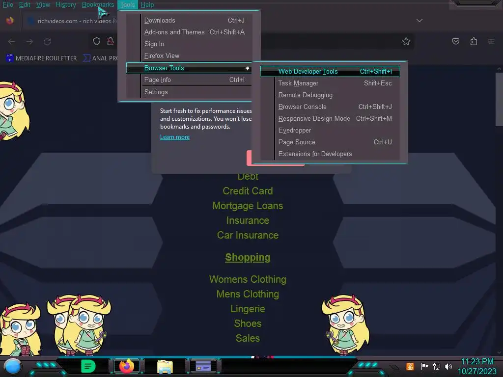Image resolution: width=503 pixels, height=377 pixels.
Task: Select the richvideos.com tab
Action: [x=71, y=21]
